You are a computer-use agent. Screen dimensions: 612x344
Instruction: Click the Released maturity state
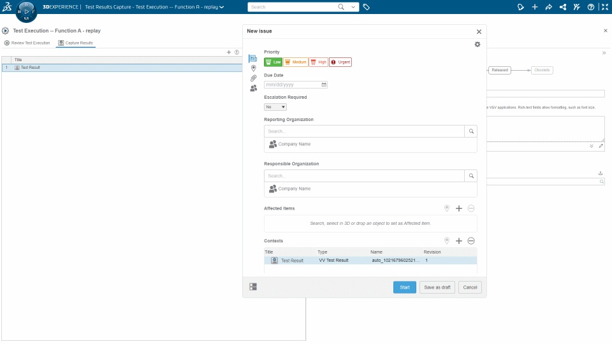(x=500, y=70)
